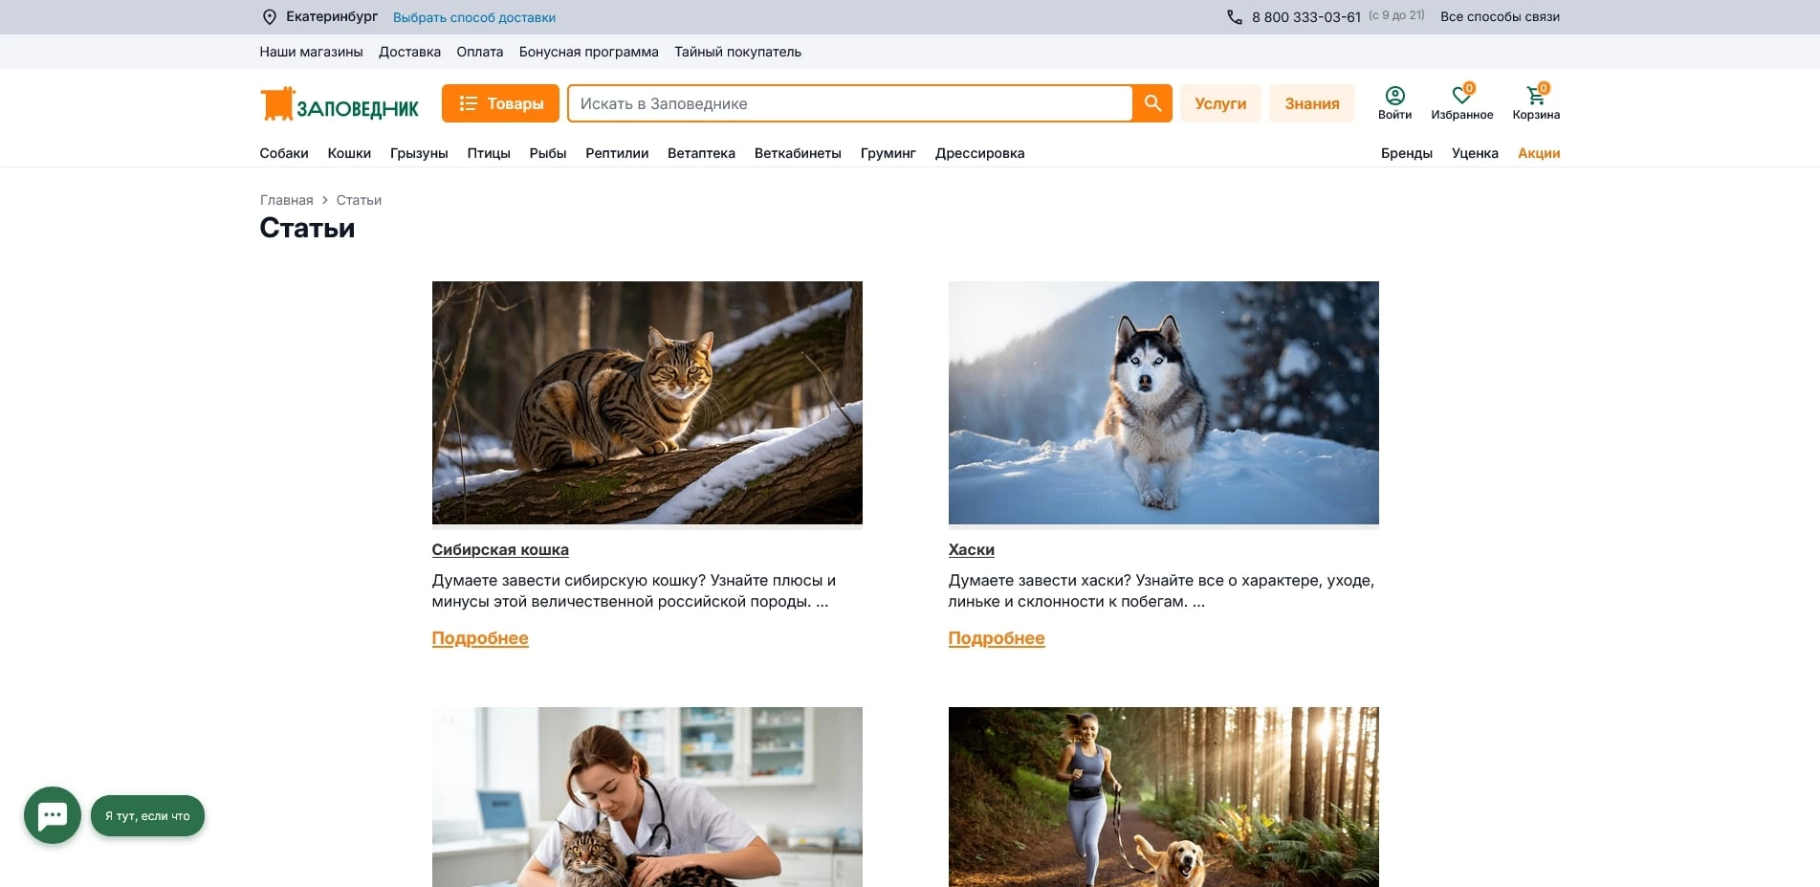The width and height of the screenshot is (1820, 887).
Task: Click the Заповедник logo
Action: click(x=340, y=104)
